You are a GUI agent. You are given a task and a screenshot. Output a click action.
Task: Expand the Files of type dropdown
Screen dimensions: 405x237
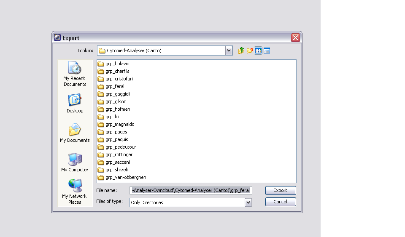pyautogui.click(x=248, y=202)
